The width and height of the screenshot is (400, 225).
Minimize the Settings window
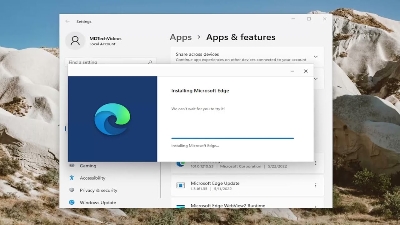(x=293, y=19)
